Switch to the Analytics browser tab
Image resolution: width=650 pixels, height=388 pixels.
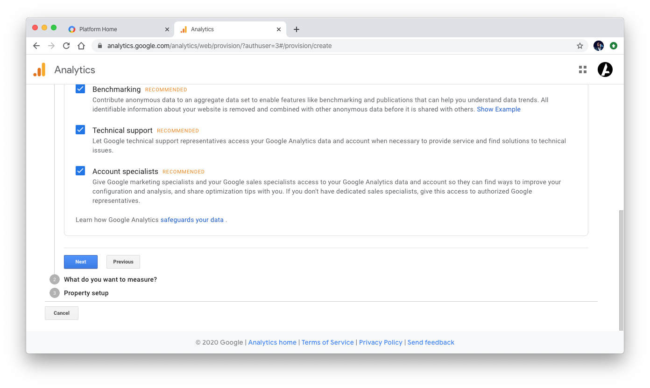coord(230,29)
